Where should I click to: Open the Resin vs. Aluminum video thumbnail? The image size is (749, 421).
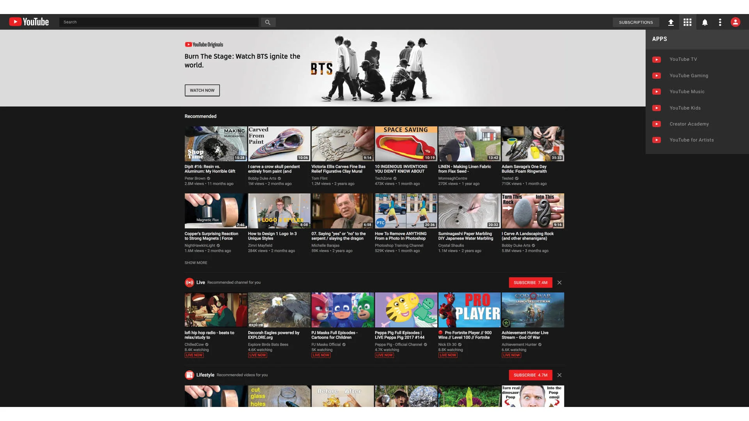216,143
